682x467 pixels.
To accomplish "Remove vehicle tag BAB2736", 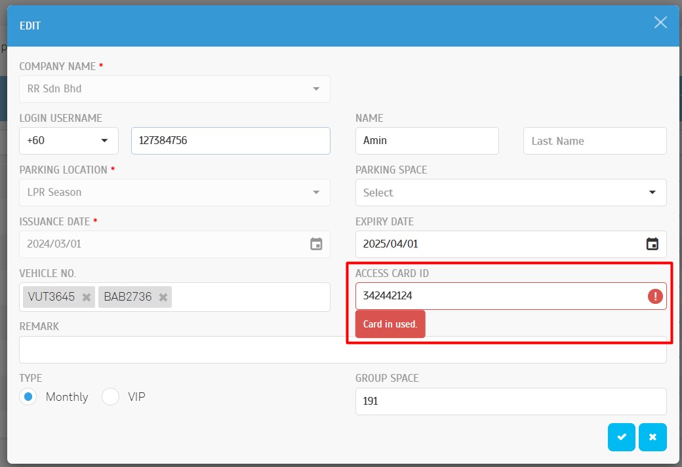I will (x=163, y=297).
